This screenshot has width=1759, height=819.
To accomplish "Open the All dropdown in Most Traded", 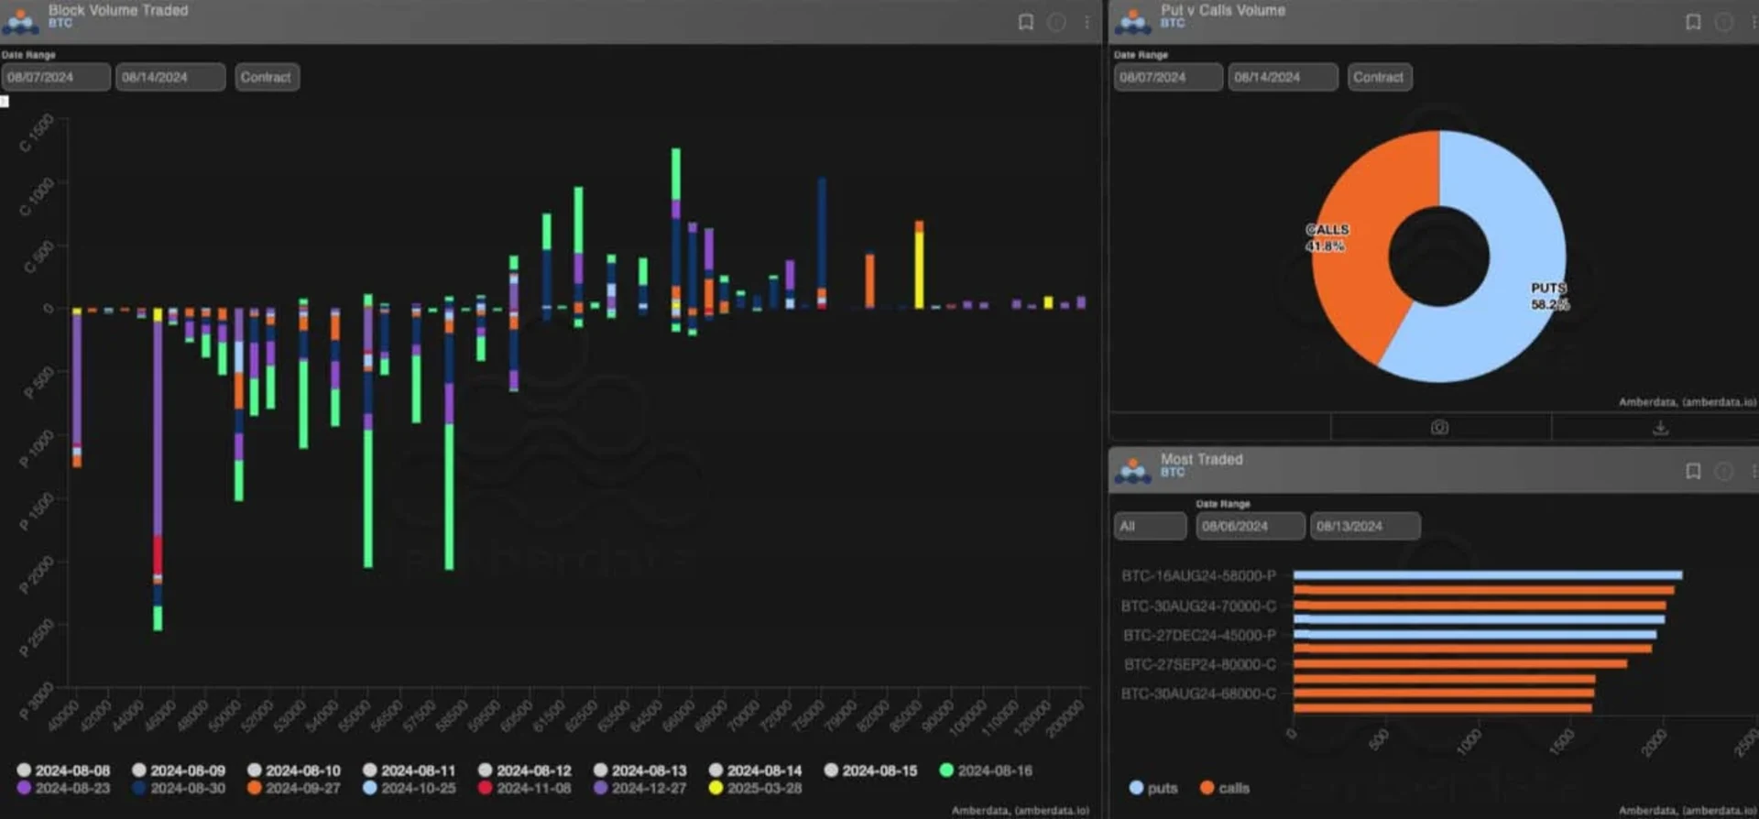I will coord(1151,526).
